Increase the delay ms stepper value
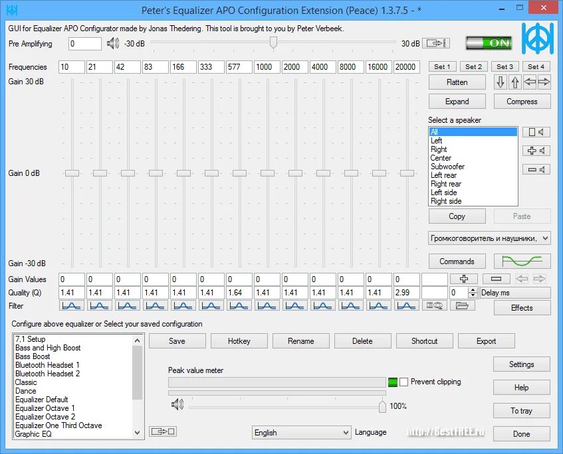 point(473,290)
